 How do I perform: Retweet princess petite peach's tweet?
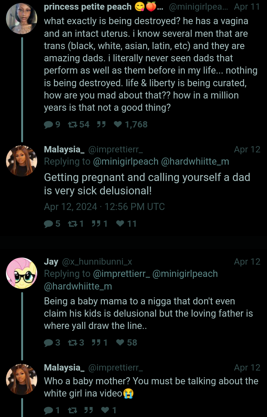72,125
